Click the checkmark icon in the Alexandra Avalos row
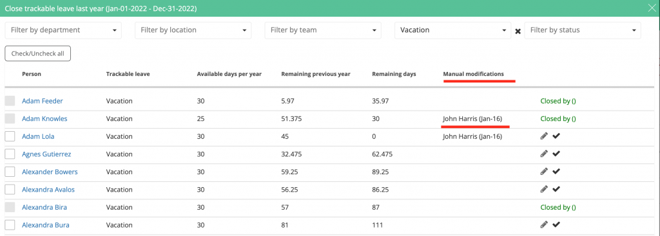Image resolution: width=660 pixels, height=236 pixels. (556, 189)
